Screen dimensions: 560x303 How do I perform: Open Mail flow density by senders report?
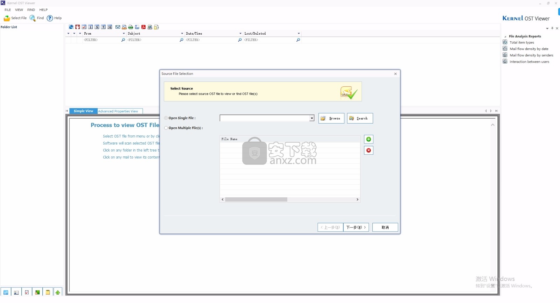coord(531,55)
